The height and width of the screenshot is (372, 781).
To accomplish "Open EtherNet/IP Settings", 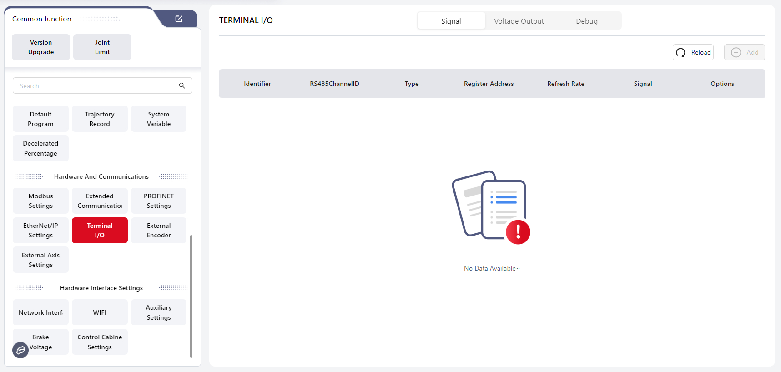I will tap(40, 230).
